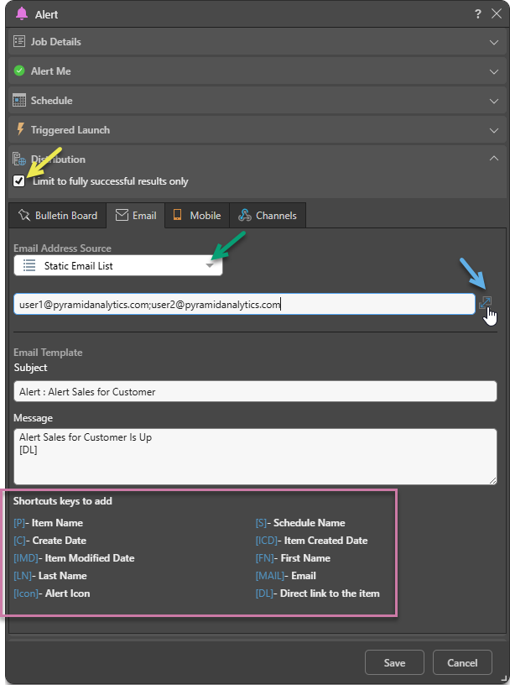Click the green Alert Me checkmark icon
The width and height of the screenshot is (510, 685).
pos(19,71)
